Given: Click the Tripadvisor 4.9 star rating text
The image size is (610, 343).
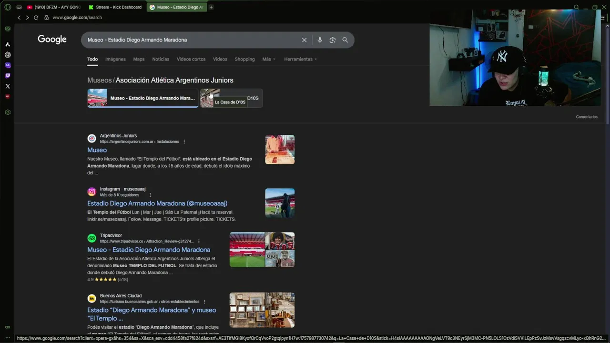Looking at the screenshot, I should point(108,280).
